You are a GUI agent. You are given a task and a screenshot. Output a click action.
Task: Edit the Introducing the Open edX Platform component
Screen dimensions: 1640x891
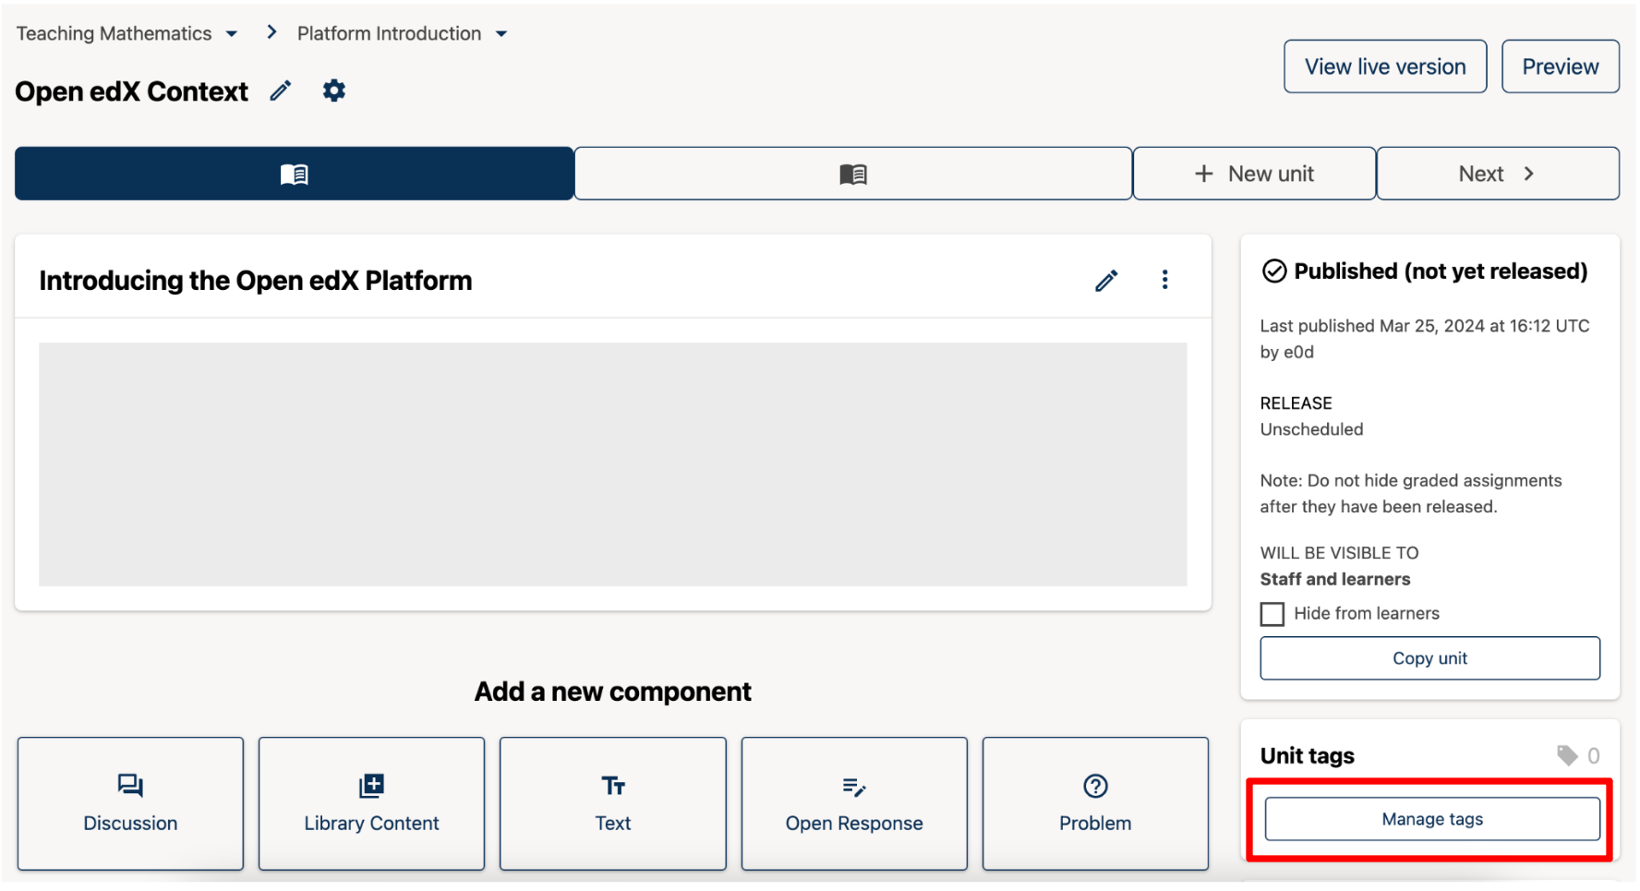(x=1106, y=280)
